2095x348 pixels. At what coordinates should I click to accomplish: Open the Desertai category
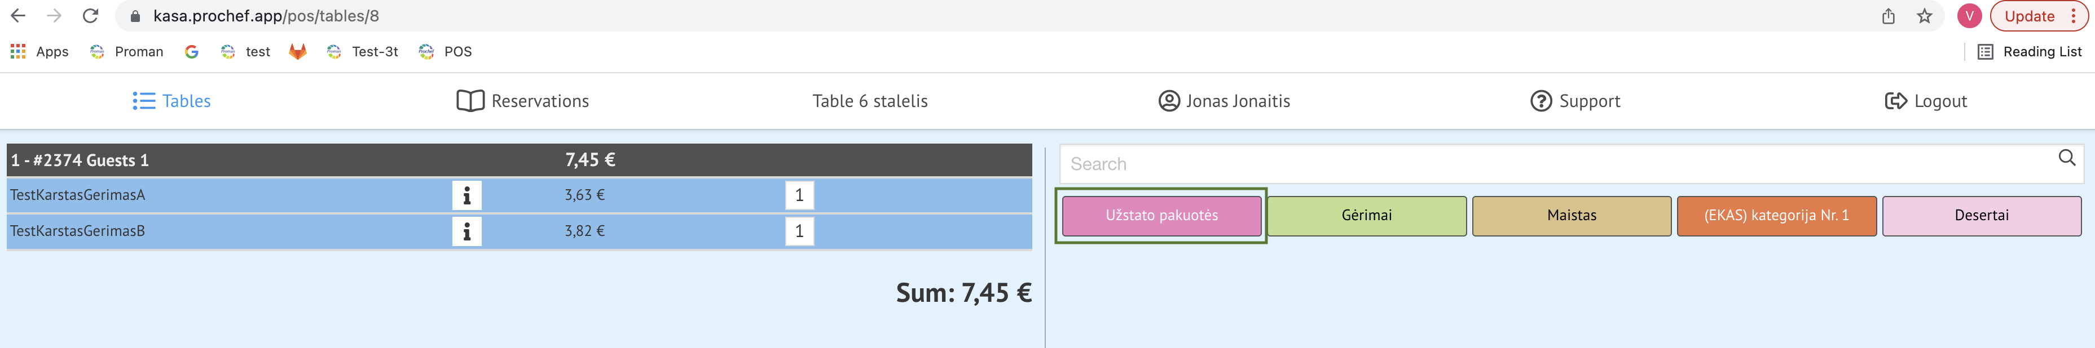[1981, 216]
